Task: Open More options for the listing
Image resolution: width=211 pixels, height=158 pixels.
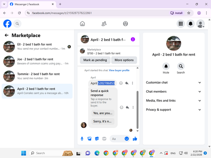Action: (x=124, y=60)
